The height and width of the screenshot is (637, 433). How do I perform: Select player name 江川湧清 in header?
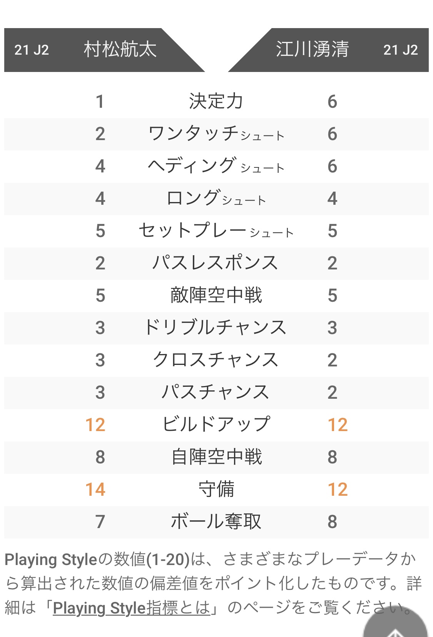pyautogui.click(x=312, y=50)
